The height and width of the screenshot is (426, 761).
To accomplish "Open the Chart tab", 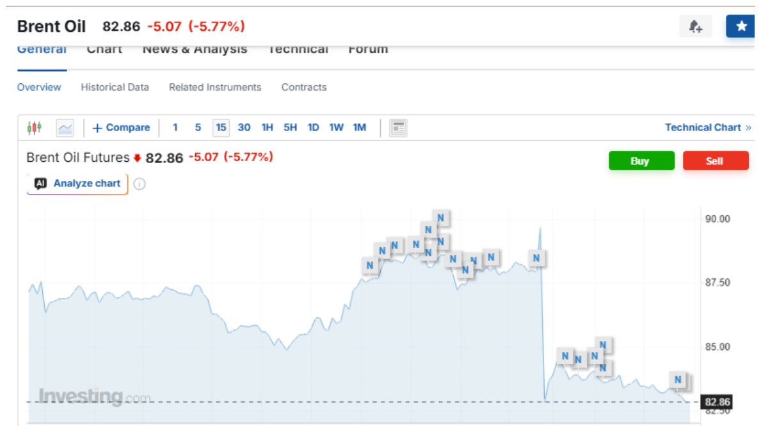I will pos(104,51).
